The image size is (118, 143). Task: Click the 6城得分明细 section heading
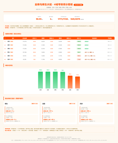click(x=13, y=34)
